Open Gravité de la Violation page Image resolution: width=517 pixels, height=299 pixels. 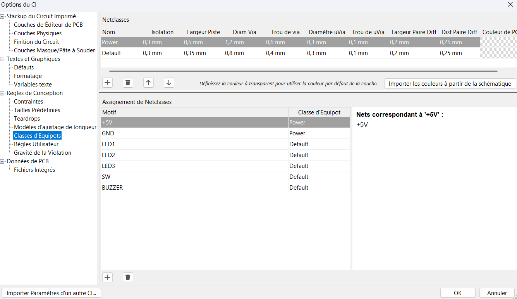click(43, 153)
